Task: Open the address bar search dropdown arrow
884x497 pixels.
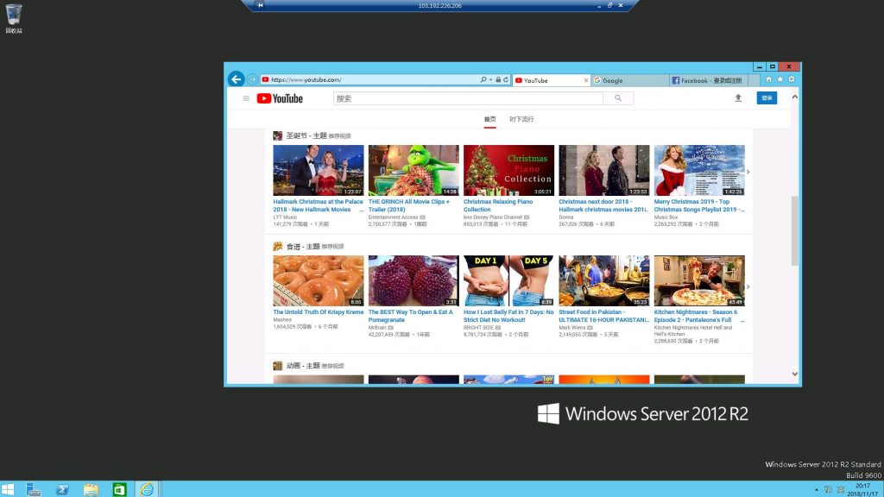Action: (490, 80)
